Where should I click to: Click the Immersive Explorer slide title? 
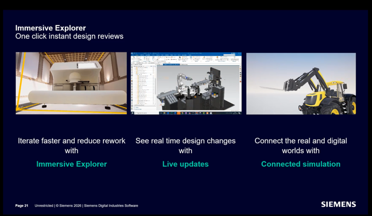point(50,28)
